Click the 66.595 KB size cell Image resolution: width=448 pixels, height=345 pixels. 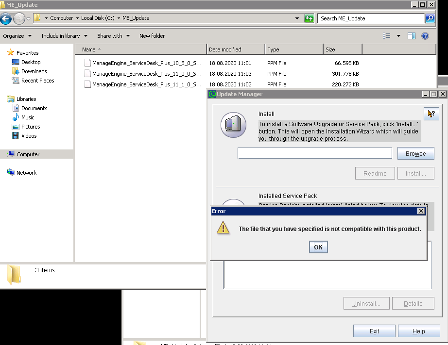coord(346,63)
